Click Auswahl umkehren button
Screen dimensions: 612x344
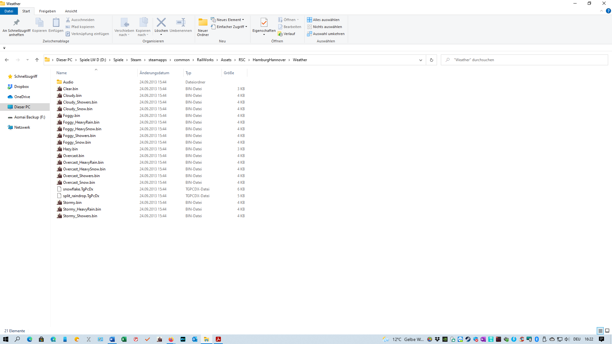[x=328, y=34]
